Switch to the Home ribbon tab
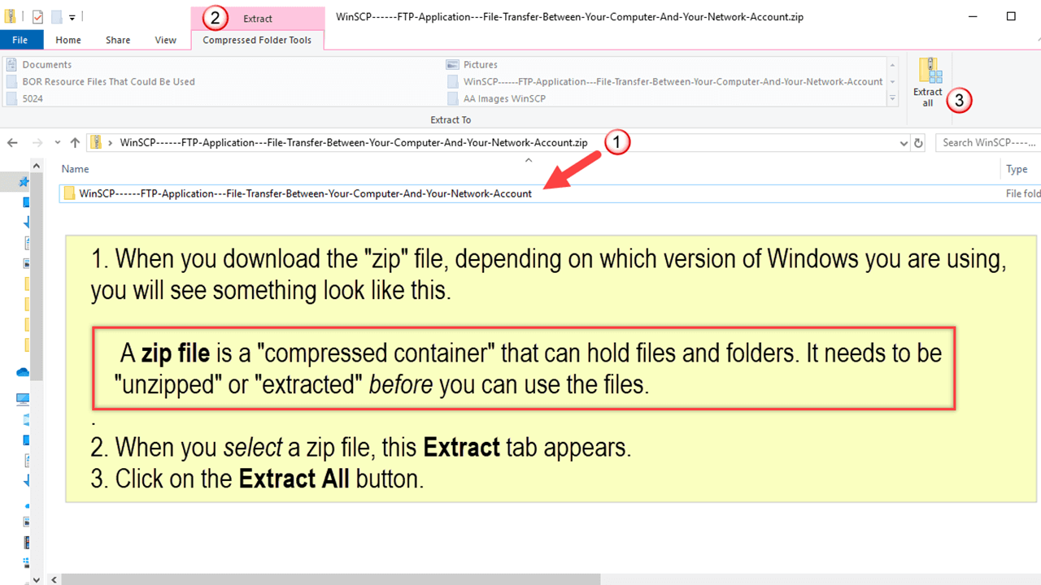Viewport: 1041px width, 585px height. coord(68,40)
